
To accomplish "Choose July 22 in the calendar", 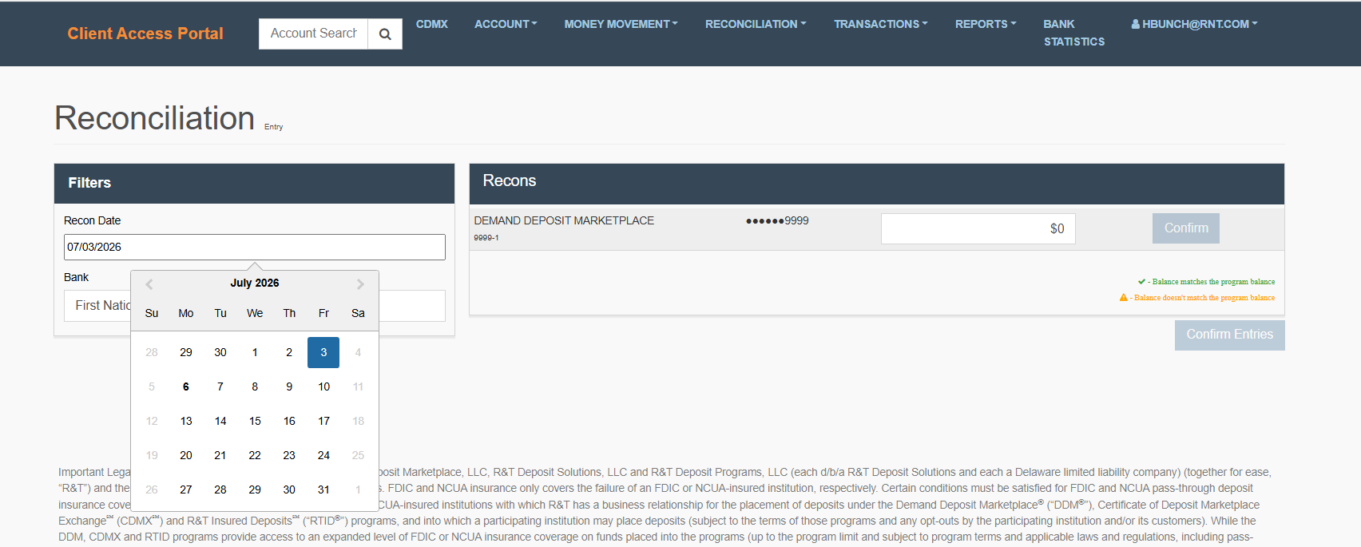I will (x=255, y=455).
